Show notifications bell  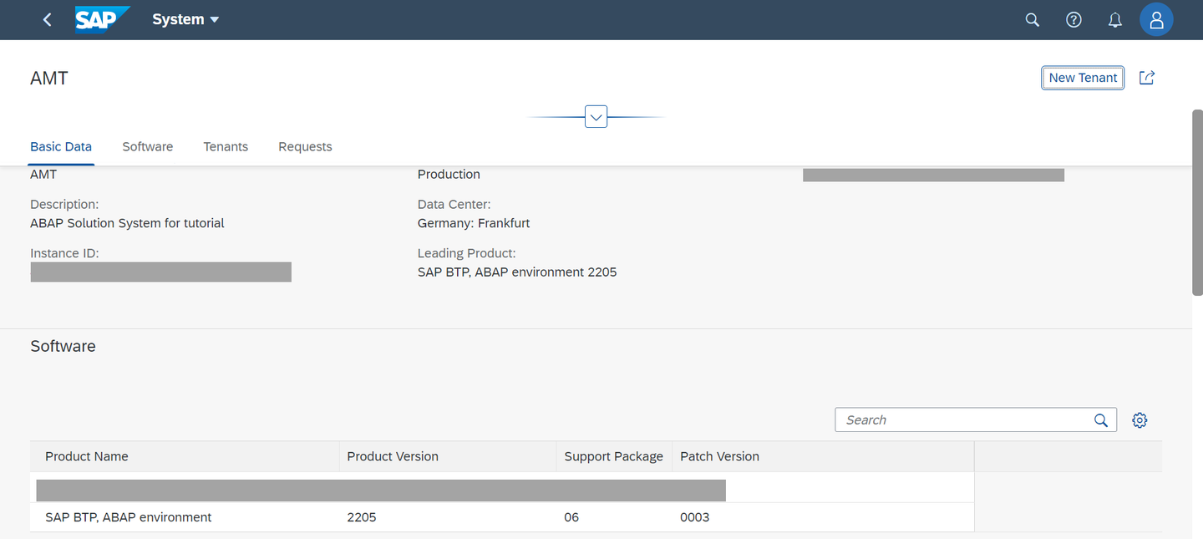tap(1115, 19)
